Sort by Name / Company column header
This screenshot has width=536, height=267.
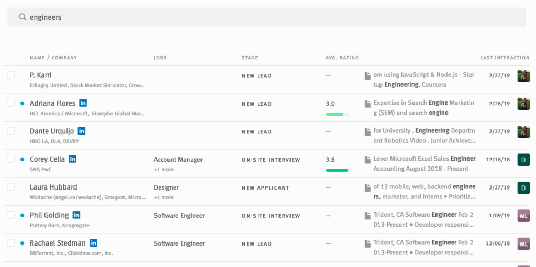point(53,58)
